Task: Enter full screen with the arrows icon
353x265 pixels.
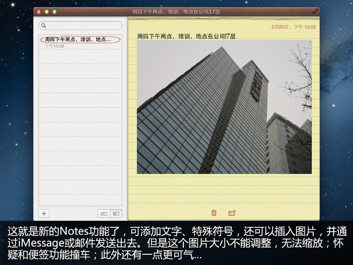Action: [x=315, y=12]
